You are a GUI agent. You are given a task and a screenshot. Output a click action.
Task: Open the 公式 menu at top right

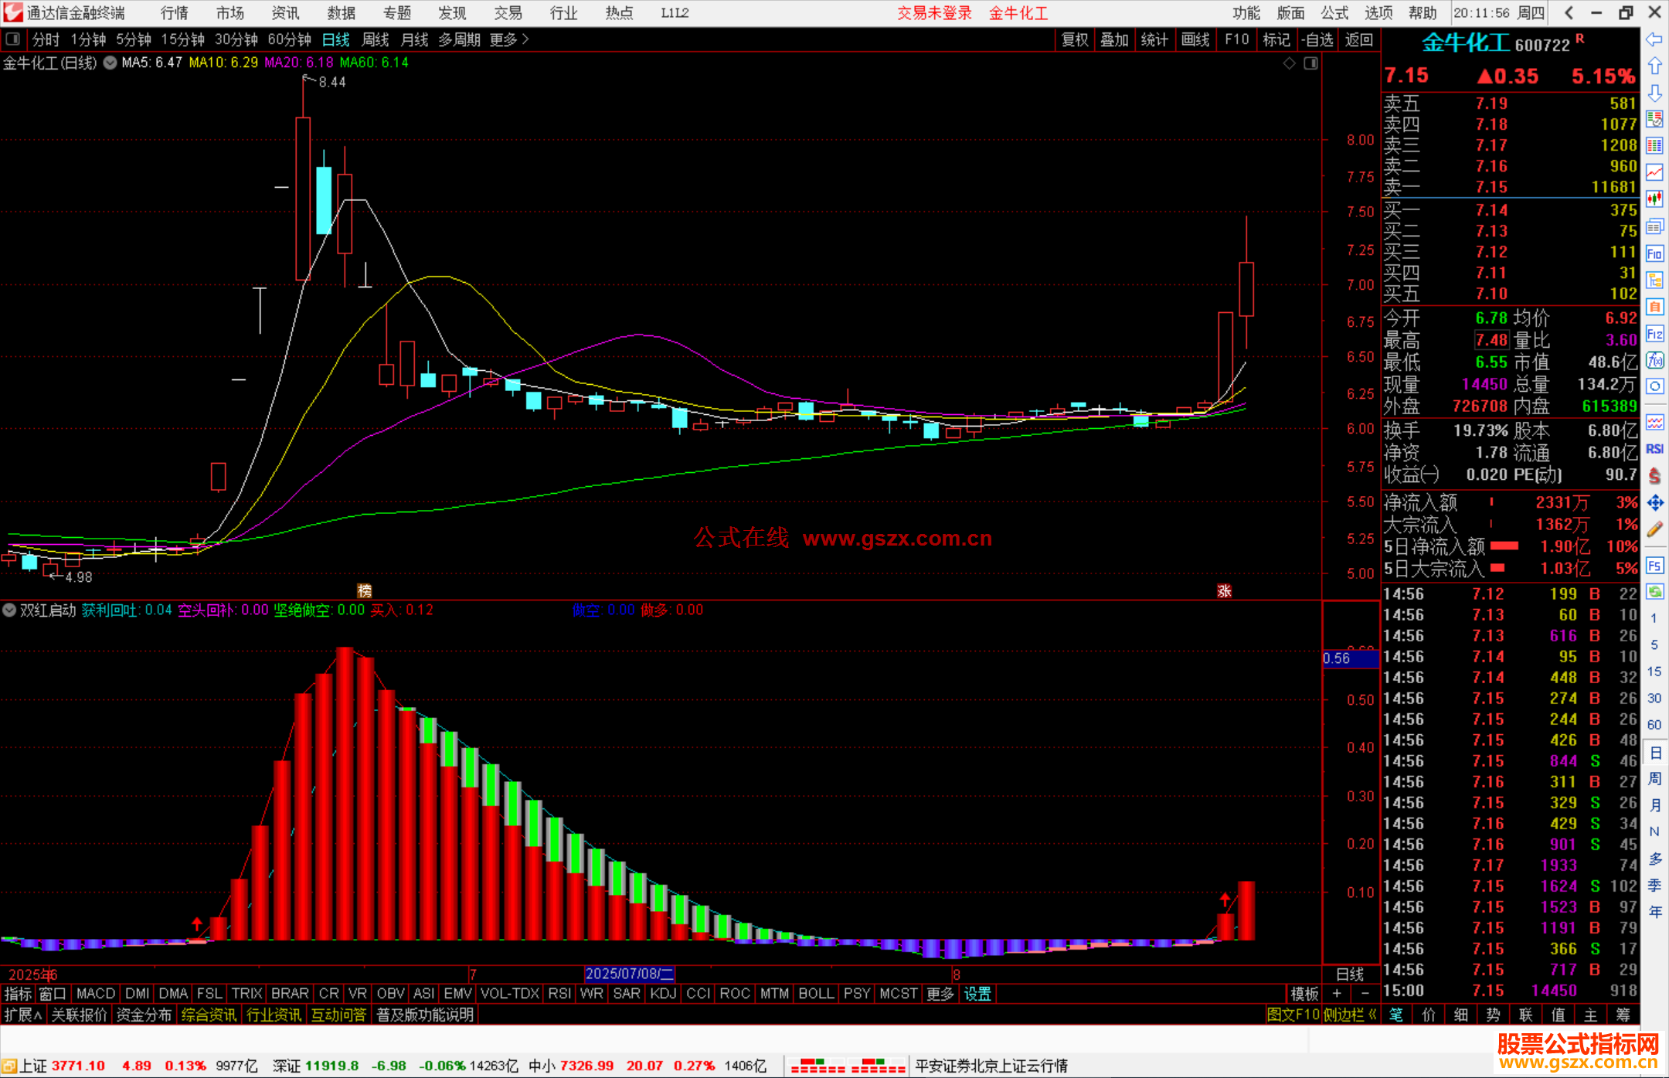1334,13
